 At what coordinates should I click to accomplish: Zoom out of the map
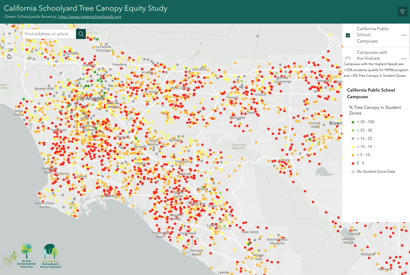pyautogui.click(x=9, y=43)
